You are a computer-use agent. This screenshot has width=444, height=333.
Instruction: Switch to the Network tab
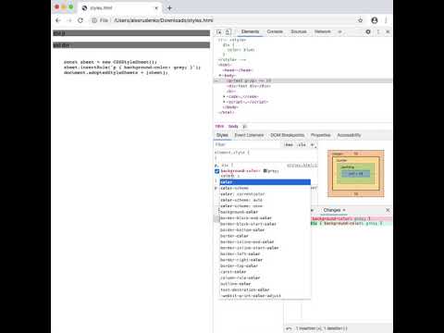click(x=323, y=31)
